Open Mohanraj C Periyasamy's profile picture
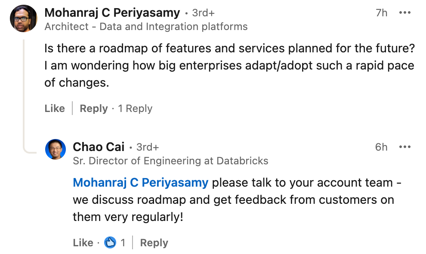This screenshot has width=426, height=254. [x=23, y=19]
